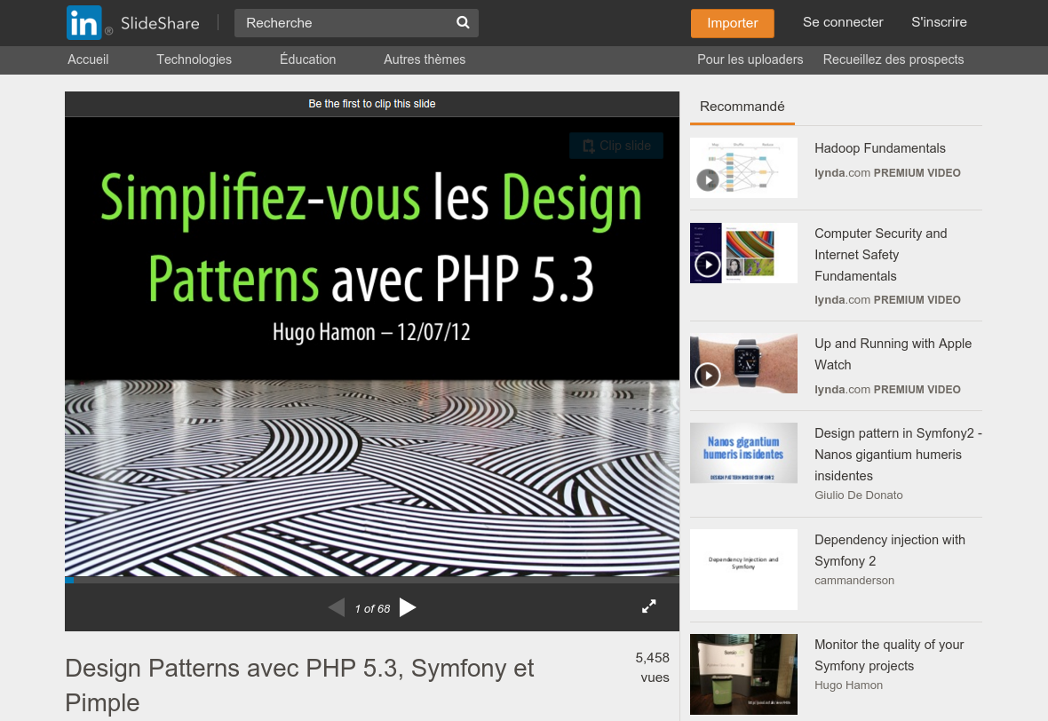Click the Monitor quality booth thumbnail
Viewport: 1048px width, 721px height.
[x=743, y=674]
